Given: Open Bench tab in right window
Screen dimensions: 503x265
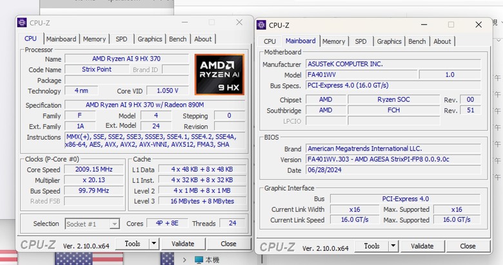Looking at the screenshot, I should 417,41.
